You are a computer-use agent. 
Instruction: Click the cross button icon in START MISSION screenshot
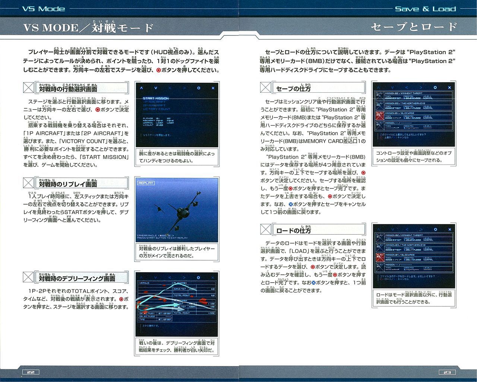pos(213,88)
